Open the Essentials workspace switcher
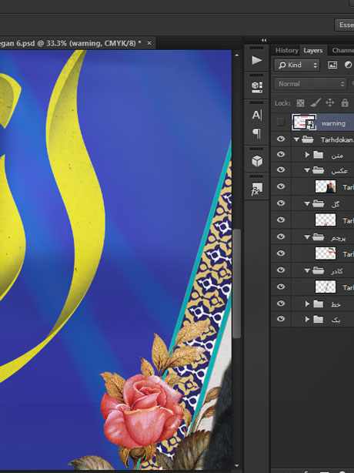The image size is (354, 473). coord(345,25)
